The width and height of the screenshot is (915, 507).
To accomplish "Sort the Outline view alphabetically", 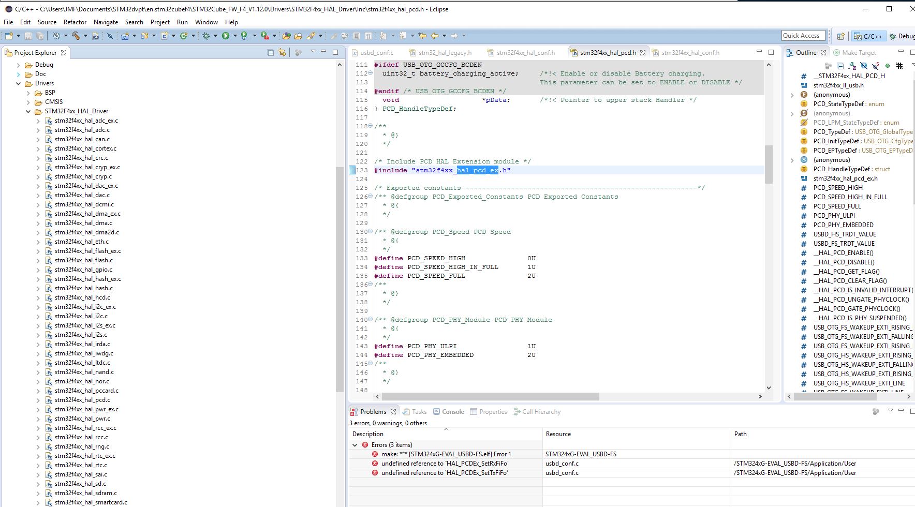I will pos(852,66).
